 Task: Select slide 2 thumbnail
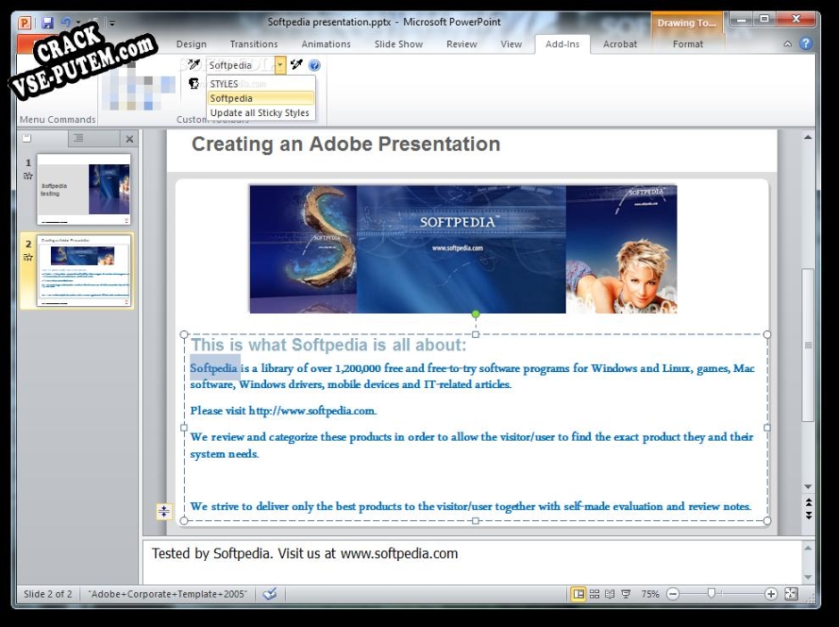84,271
